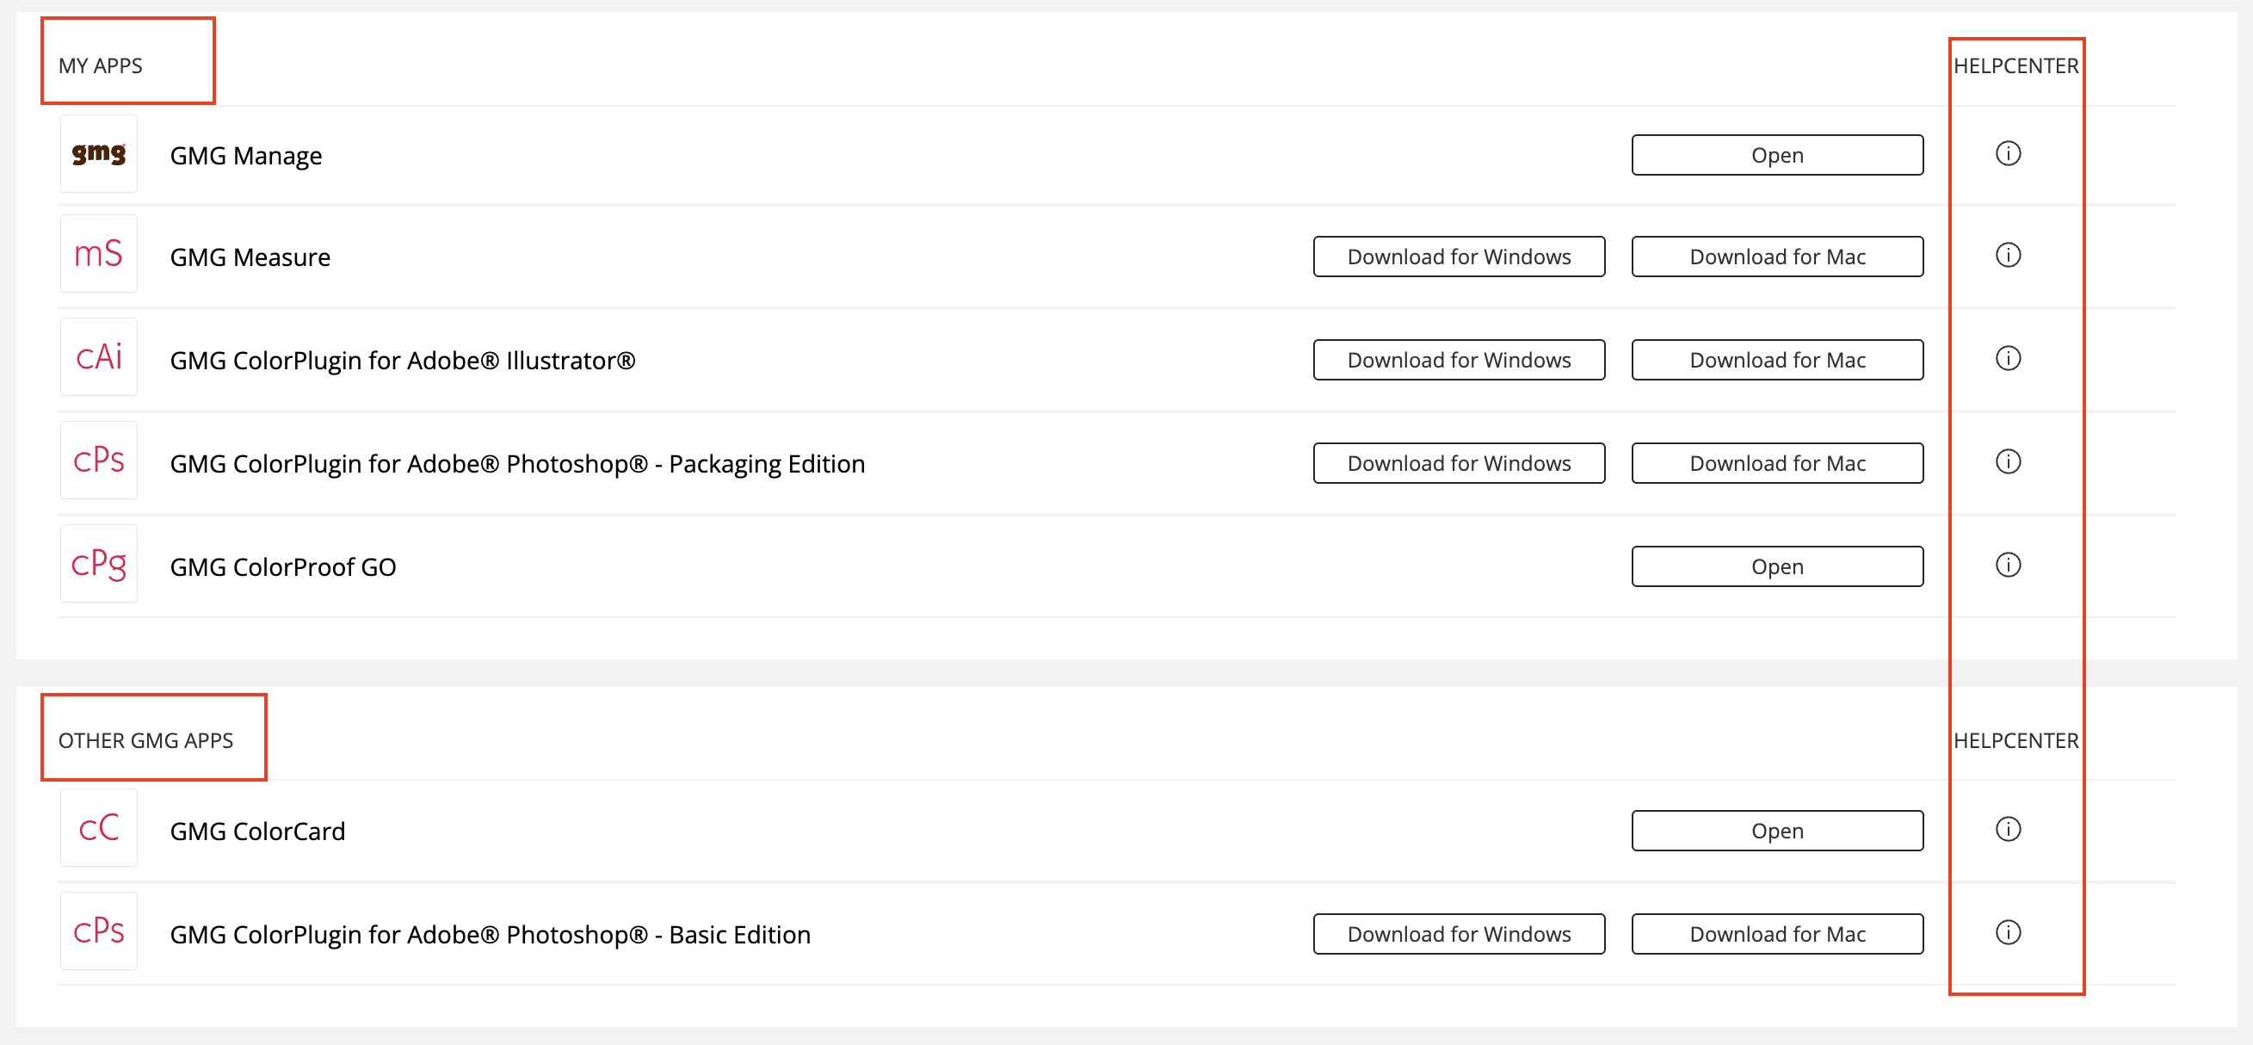The width and height of the screenshot is (2253, 1045).
Task: Click the GMG ColorProof GO name
Action: coord(282,566)
